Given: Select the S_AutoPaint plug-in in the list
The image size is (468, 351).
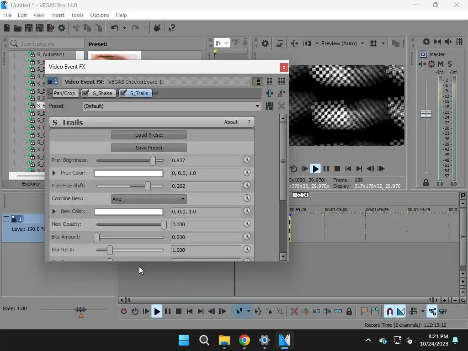Looking at the screenshot, I should coord(50,54).
